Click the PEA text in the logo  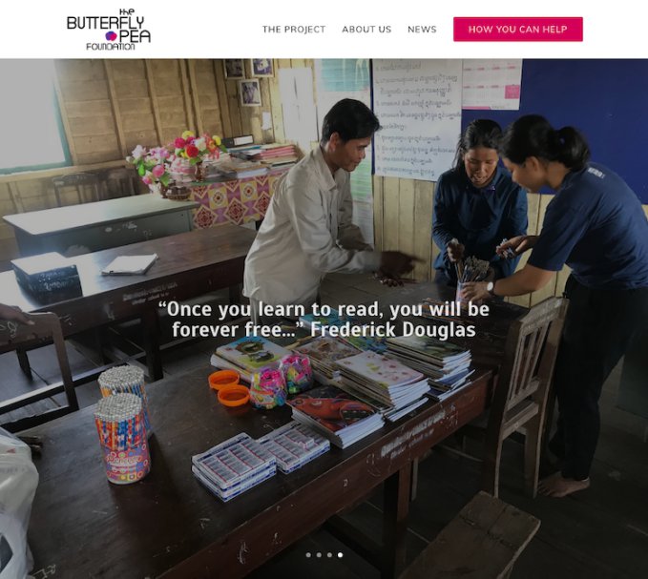[x=135, y=36]
